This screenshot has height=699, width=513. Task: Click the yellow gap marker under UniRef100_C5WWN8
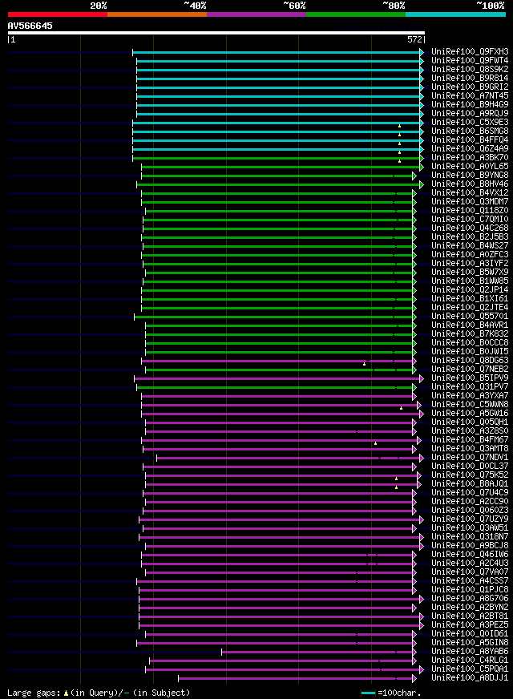coord(401,408)
